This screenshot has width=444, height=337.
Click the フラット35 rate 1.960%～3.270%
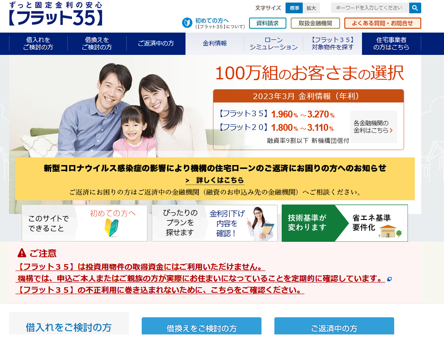[303, 114]
